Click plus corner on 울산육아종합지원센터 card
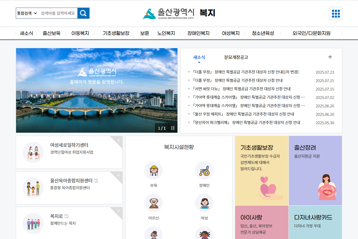 [118, 175]
